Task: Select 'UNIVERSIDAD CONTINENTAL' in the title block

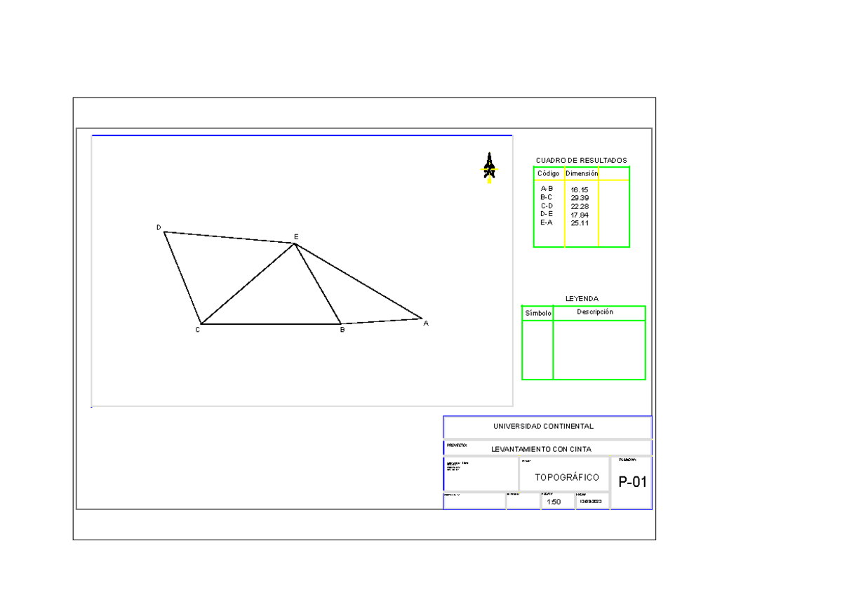Action: [x=543, y=427]
